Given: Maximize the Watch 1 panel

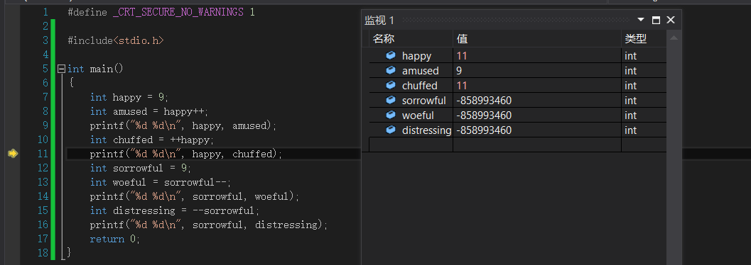Looking at the screenshot, I should (657, 20).
